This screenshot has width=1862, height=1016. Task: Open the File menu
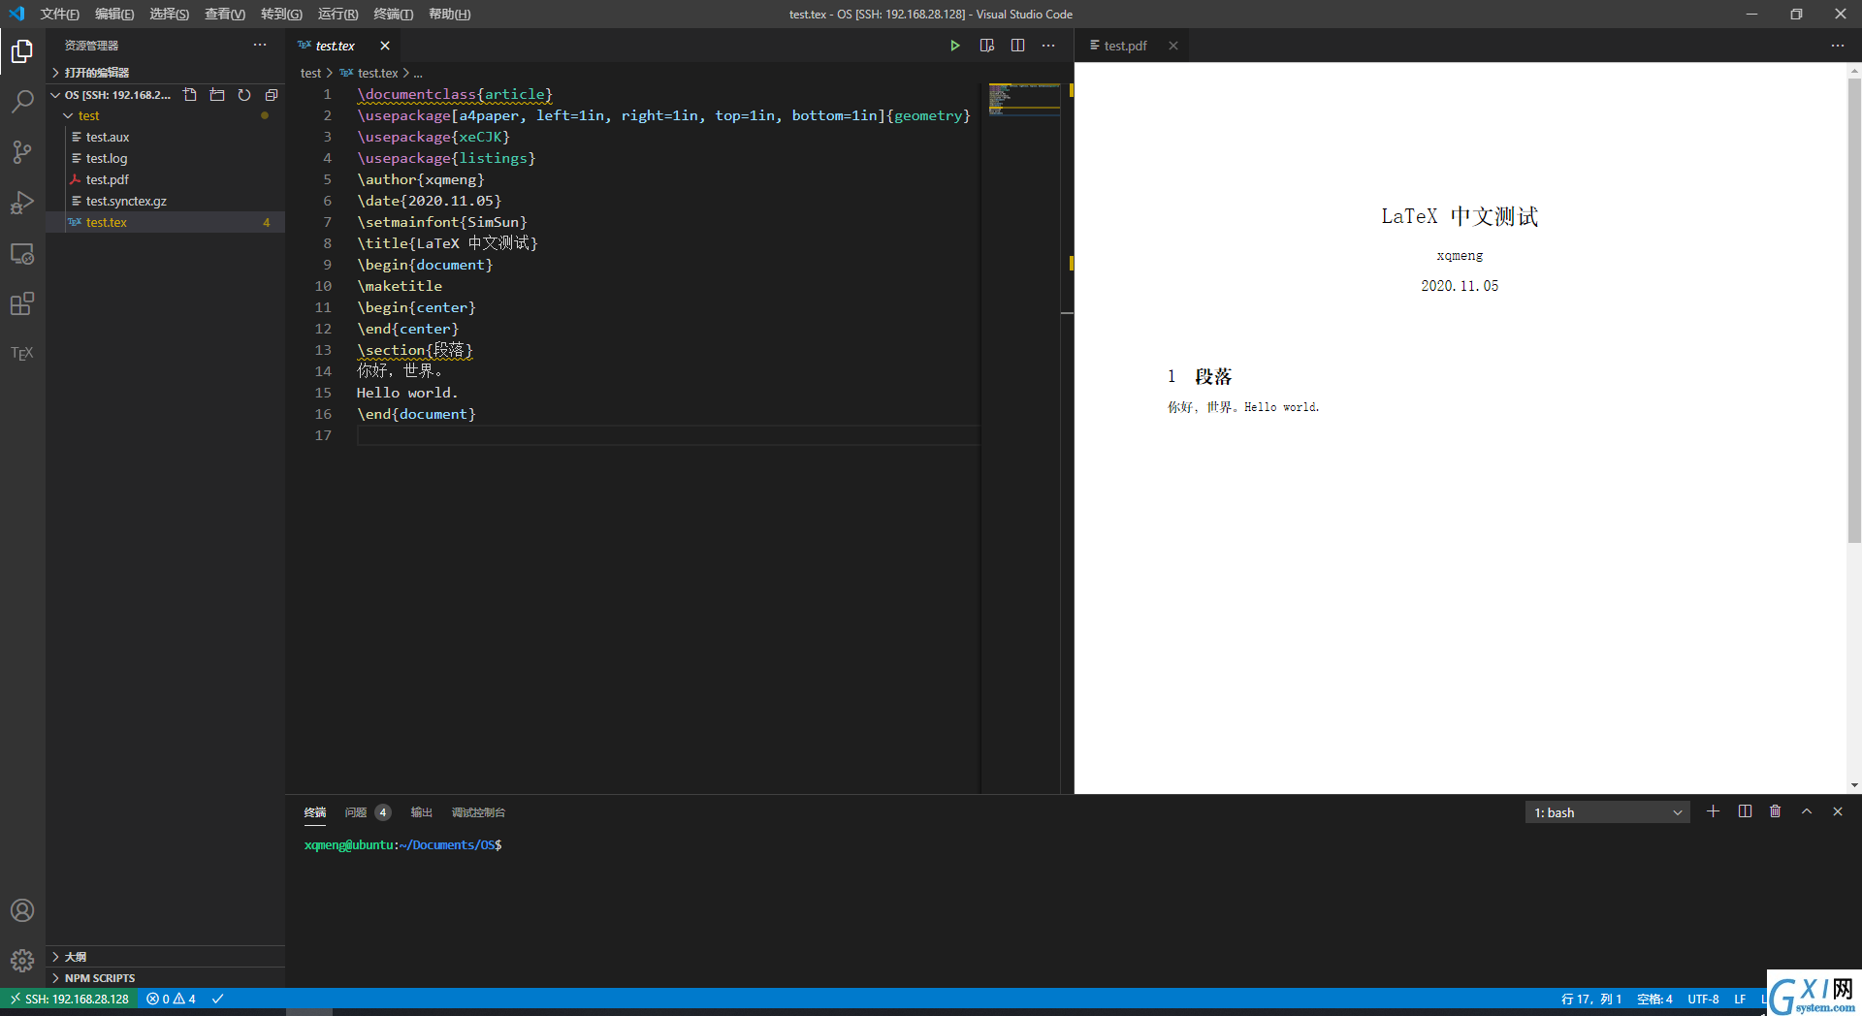[x=60, y=14]
